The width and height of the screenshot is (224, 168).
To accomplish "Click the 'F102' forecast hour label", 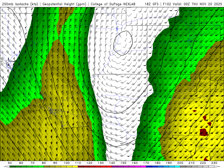I will pos(167,4).
